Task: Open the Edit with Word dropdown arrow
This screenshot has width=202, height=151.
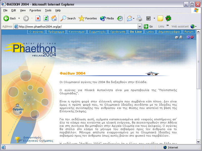Action: (154, 18)
